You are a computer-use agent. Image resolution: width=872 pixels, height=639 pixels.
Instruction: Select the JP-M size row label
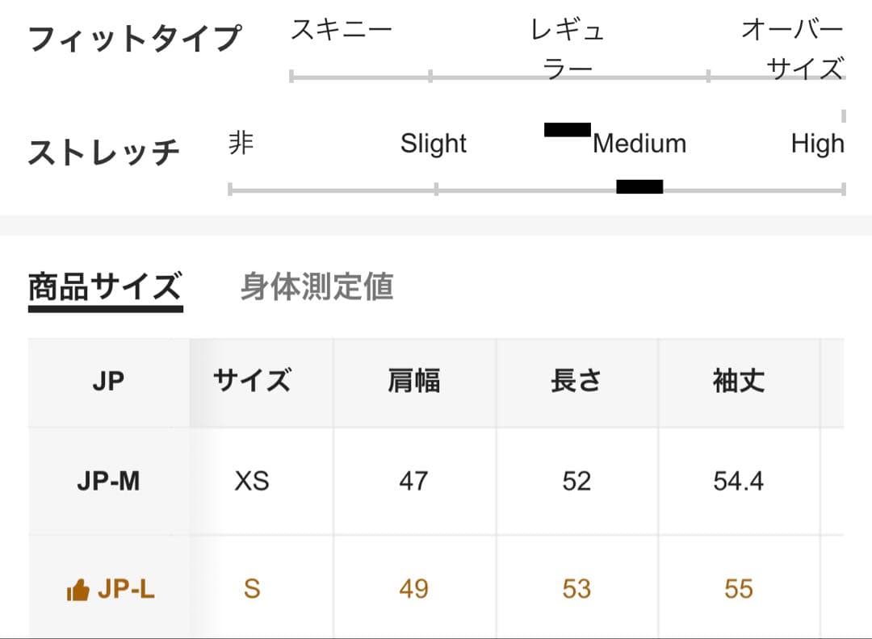click(x=108, y=482)
